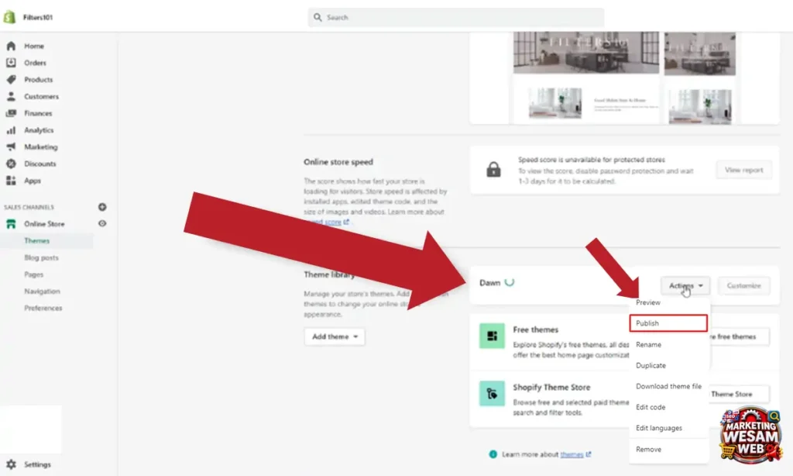Click the Orders inbox icon
This screenshot has height=476, width=793.
point(11,63)
